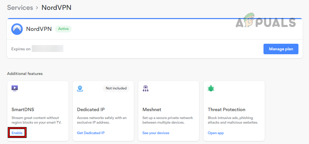Click Open app under Threat Protection
Viewport: 309px width, 144px height.
(x=216, y=133)
